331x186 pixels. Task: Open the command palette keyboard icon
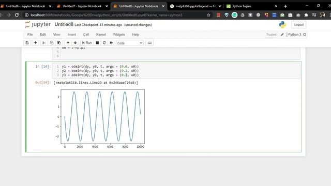[x=149, y=43]
